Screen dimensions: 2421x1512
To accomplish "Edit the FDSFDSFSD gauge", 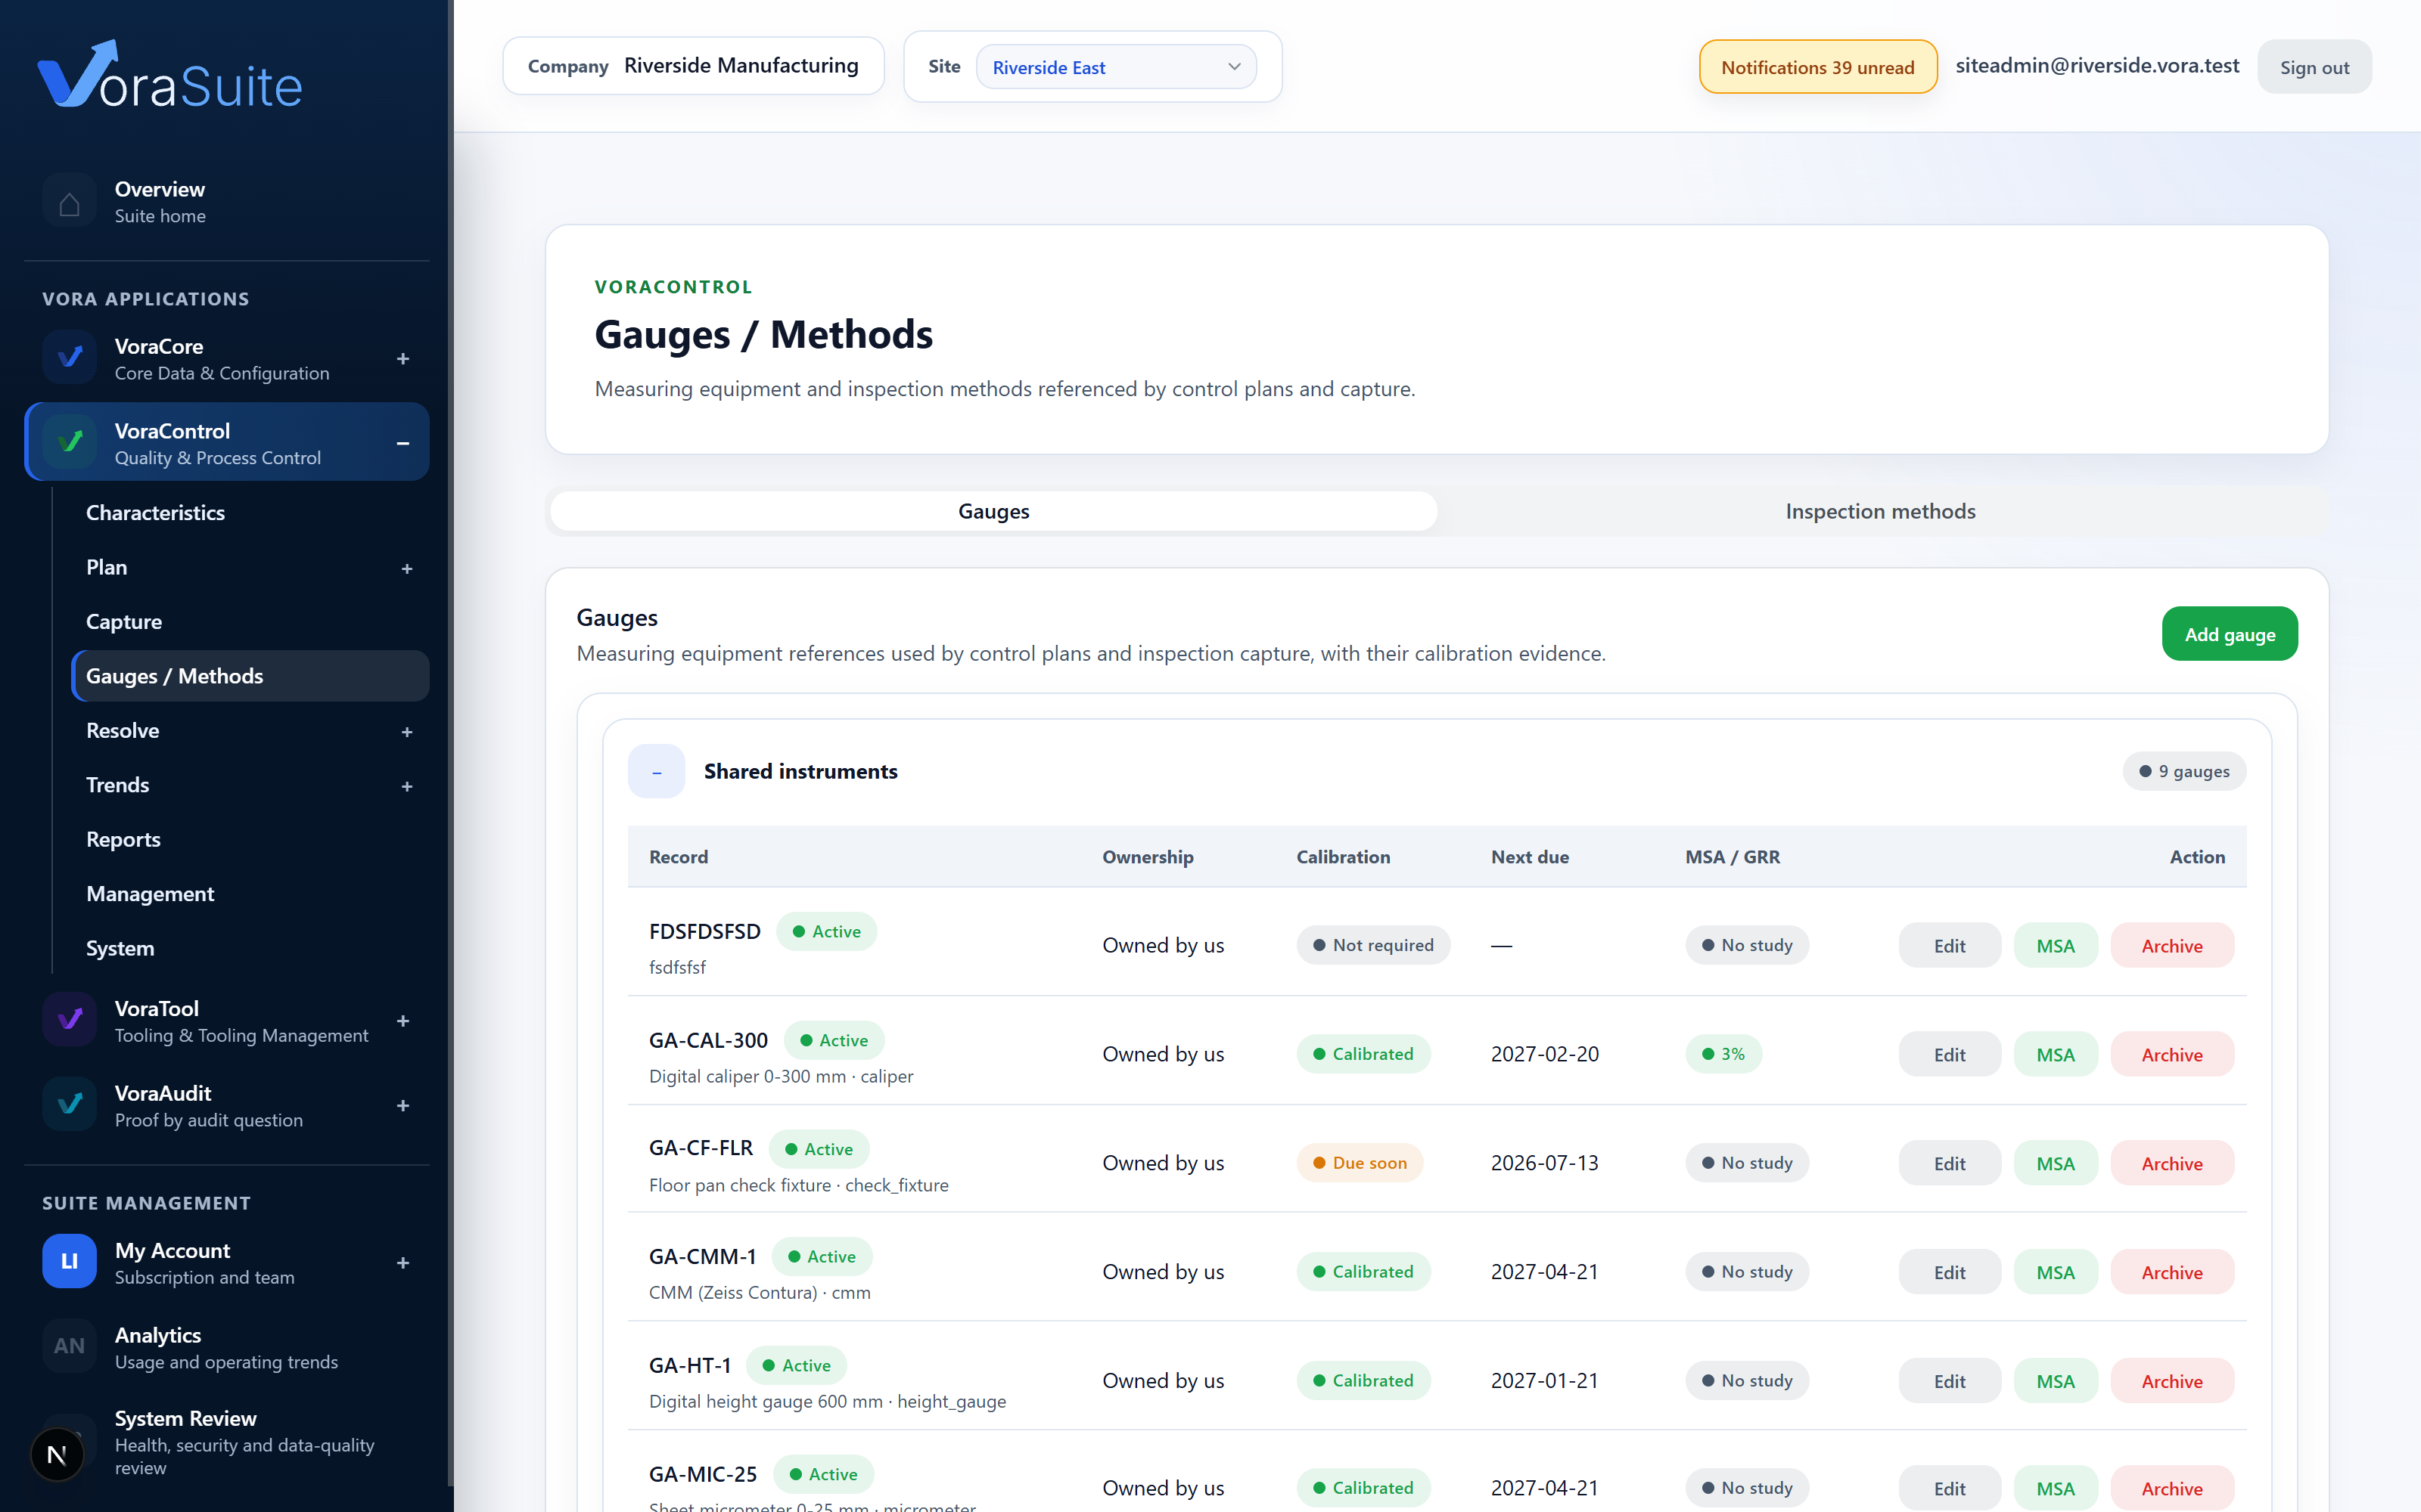I will (1950, 945).
